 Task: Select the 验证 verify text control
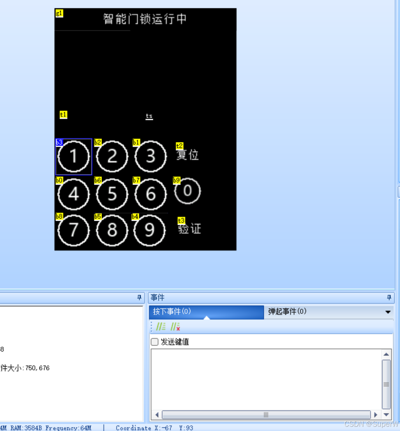[189, 229]
